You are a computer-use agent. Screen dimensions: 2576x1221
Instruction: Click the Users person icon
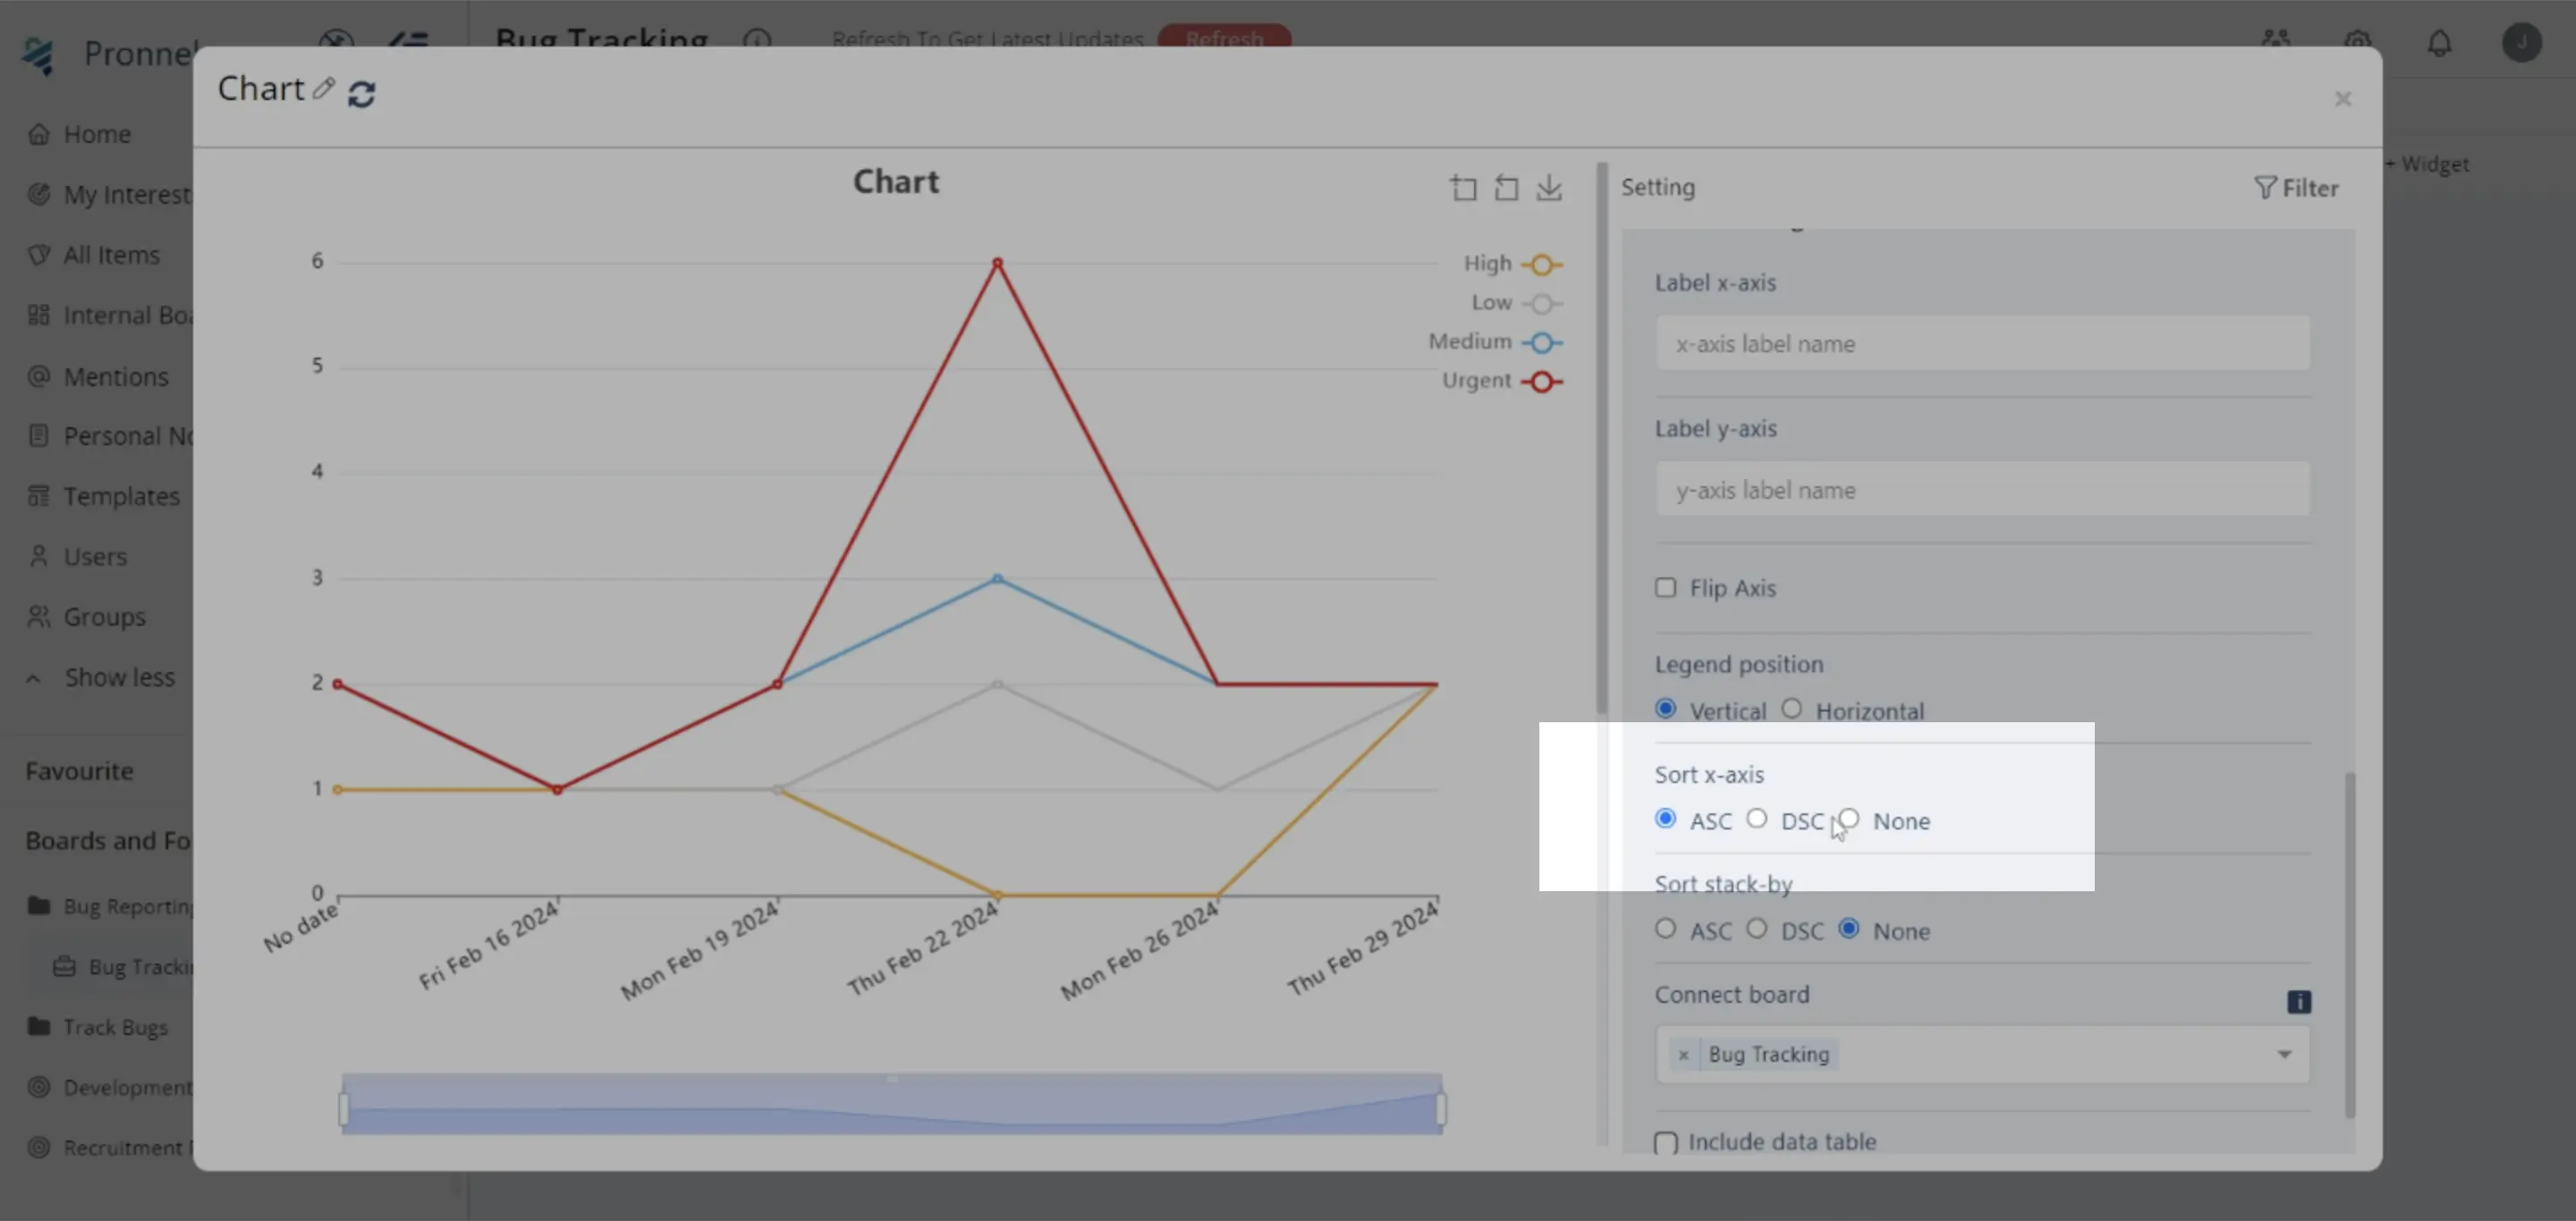pos(39,556)
